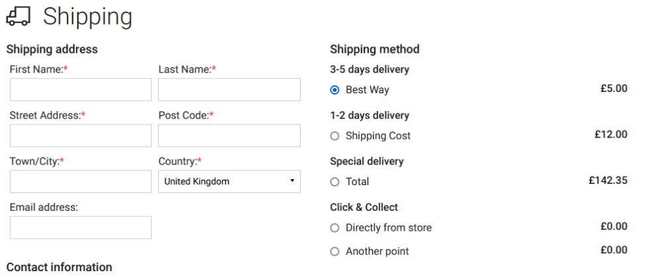Click the Another point label
This screenshot has width=647, height=279.
[377, 251]
